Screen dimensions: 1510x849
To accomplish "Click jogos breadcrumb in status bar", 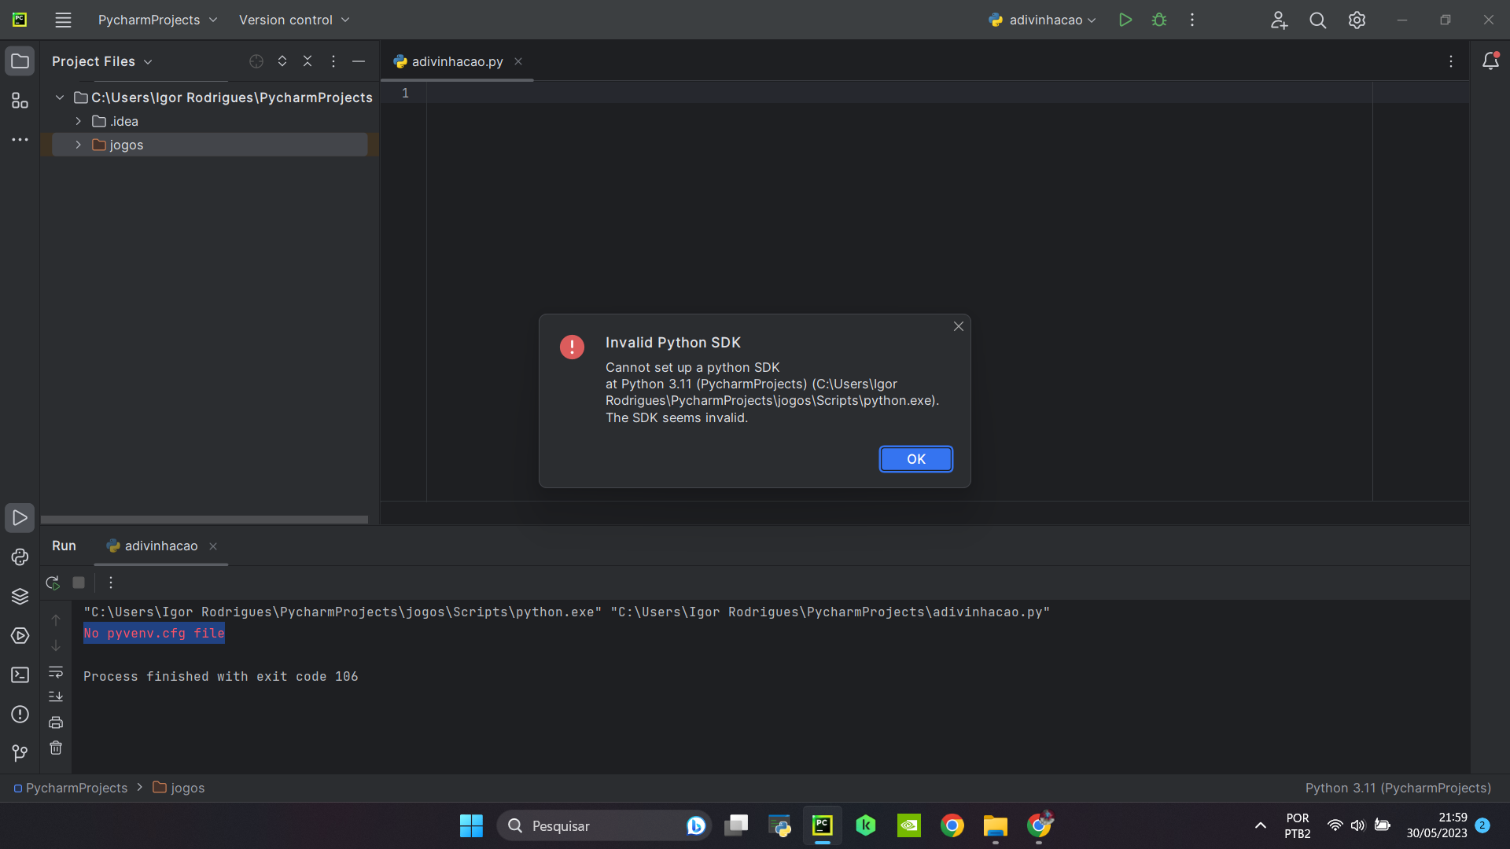I will pos(179,788).
